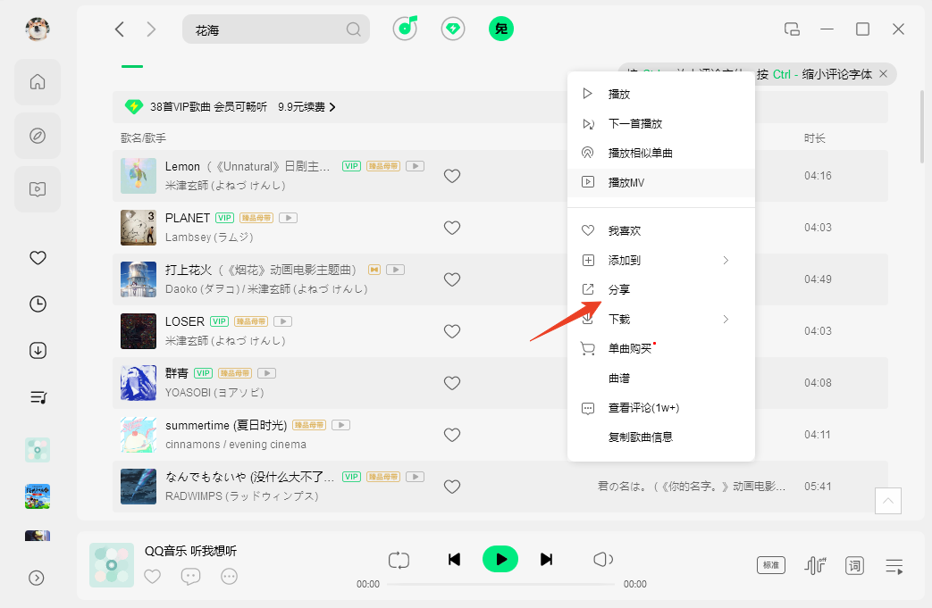Select 查看评论(1w+) in the context menu
Image resolution: width=932 pixels, height=608 pixels.
click(661, 408)
